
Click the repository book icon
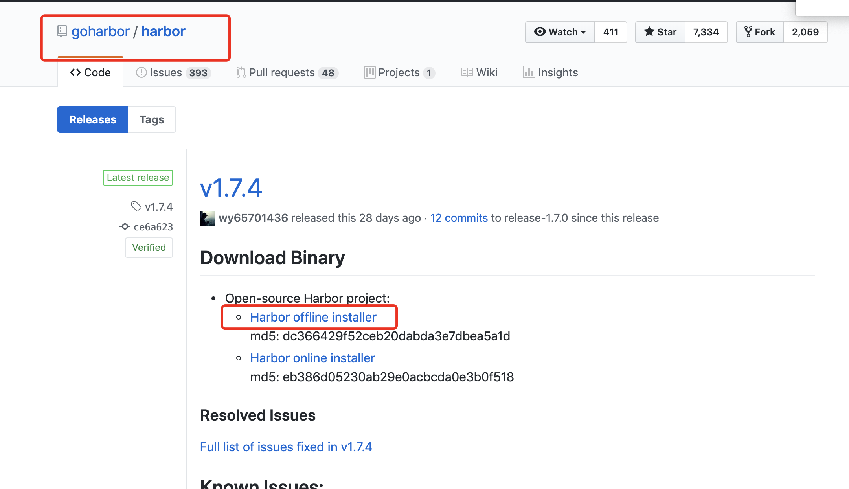click(62, 31)
